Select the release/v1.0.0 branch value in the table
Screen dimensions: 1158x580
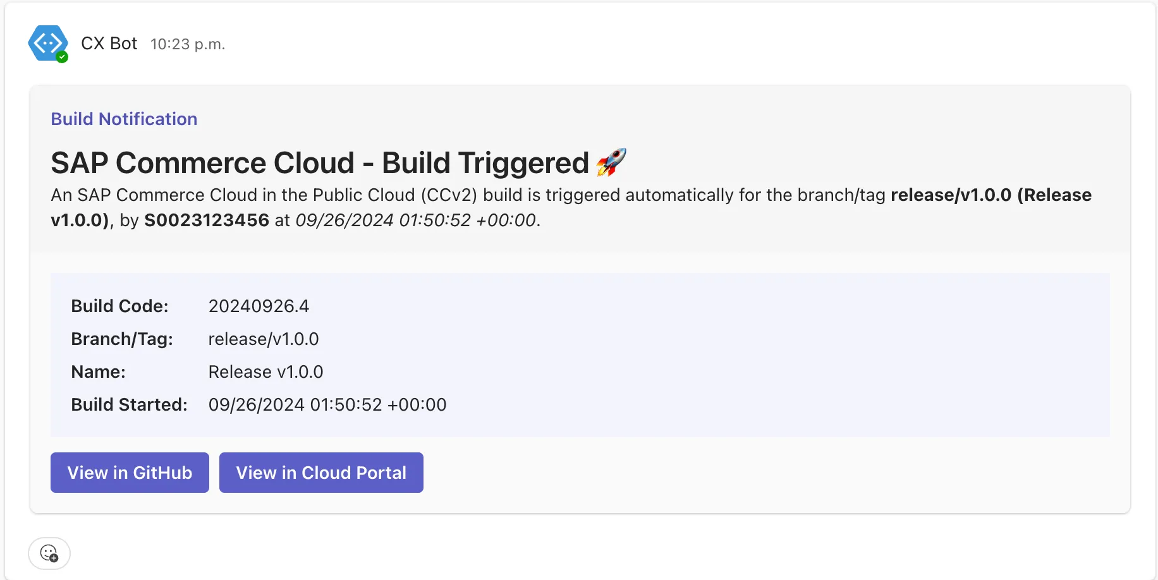click(264, 339)
